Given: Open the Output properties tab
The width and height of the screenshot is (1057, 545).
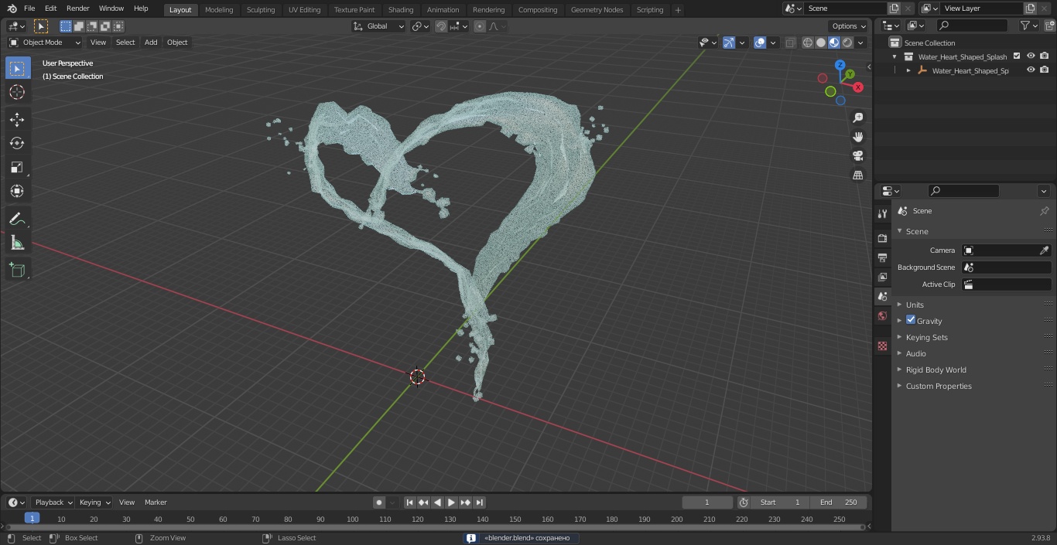Looking at the screenshot, I should tap(882, 257).
